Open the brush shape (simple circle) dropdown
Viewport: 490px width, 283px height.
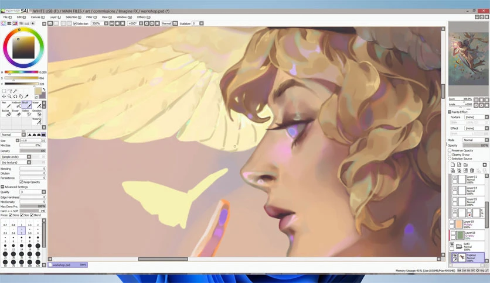pos(16,157)
